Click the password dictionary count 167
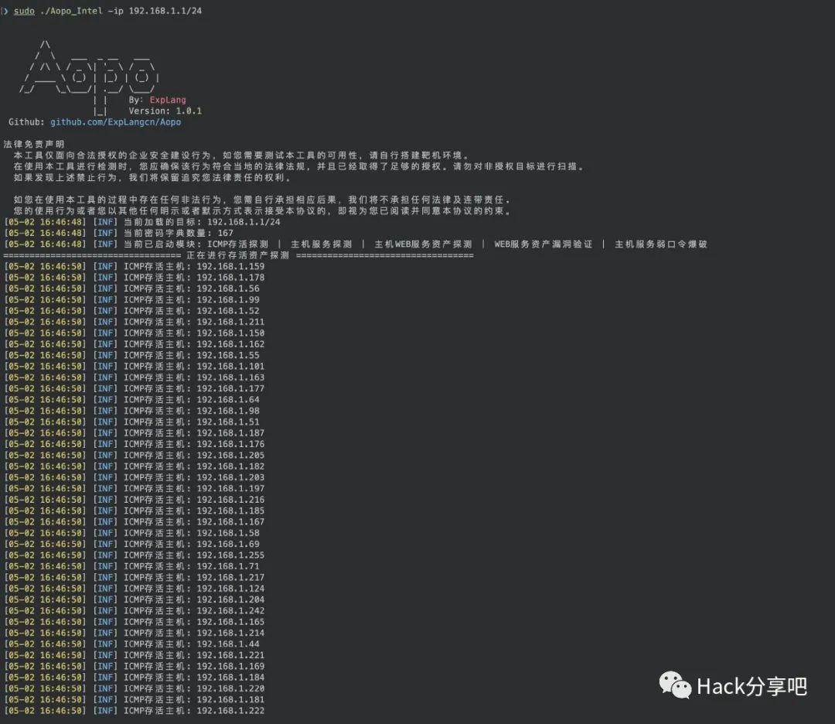The width and height of the screenshot is (835, 724). (x=226, y=233)
